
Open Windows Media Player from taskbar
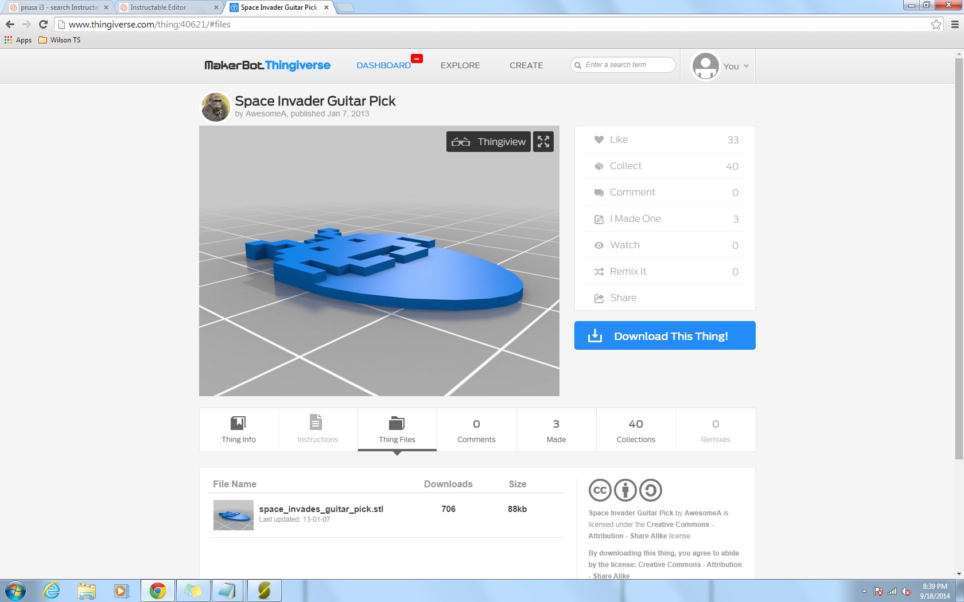pos(122,591)
